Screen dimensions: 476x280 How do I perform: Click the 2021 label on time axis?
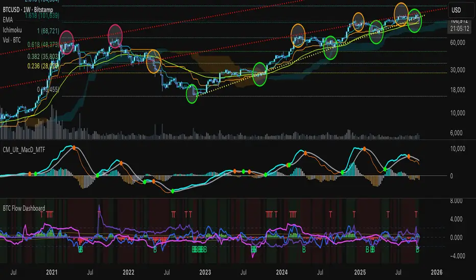pos(52,272)
